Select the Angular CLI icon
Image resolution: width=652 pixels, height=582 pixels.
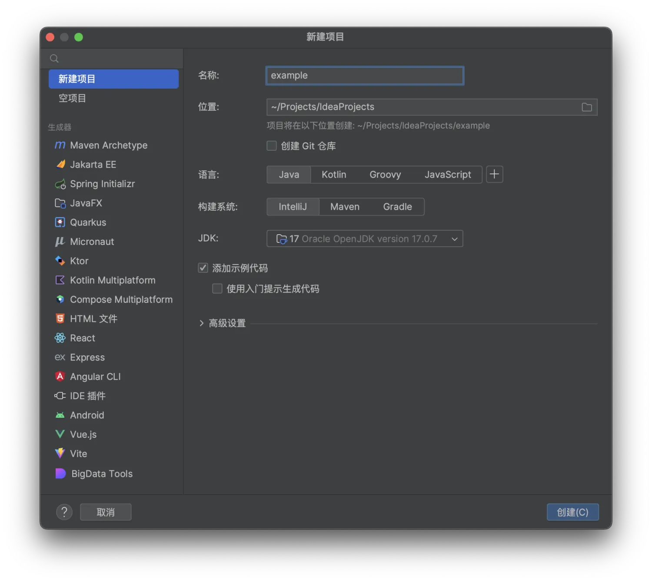pyautogui.click(x=60, y=377)
